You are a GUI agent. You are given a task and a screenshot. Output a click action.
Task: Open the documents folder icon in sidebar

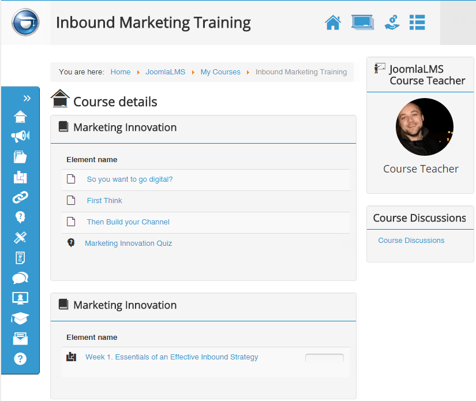[20, 156]
